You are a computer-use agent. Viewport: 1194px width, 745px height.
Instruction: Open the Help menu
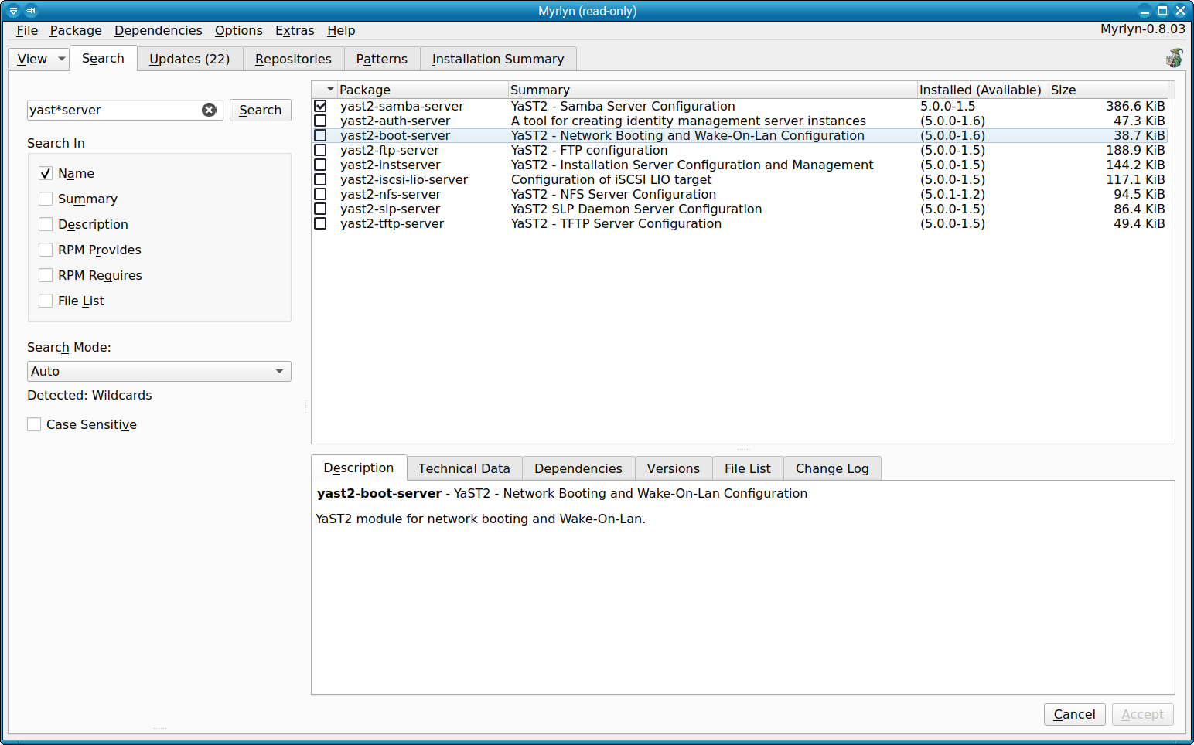[341, 30]
